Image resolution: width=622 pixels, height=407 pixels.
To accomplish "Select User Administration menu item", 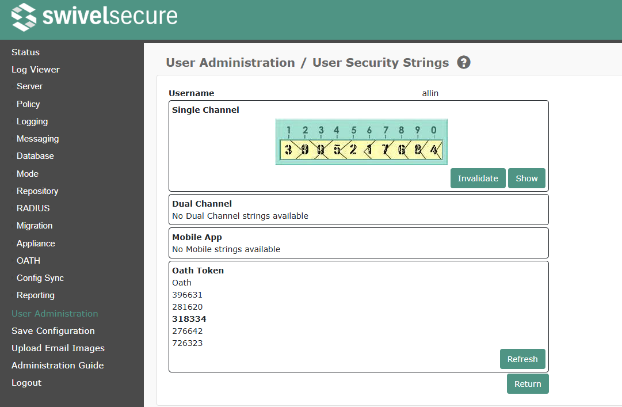I will (55, 313).
